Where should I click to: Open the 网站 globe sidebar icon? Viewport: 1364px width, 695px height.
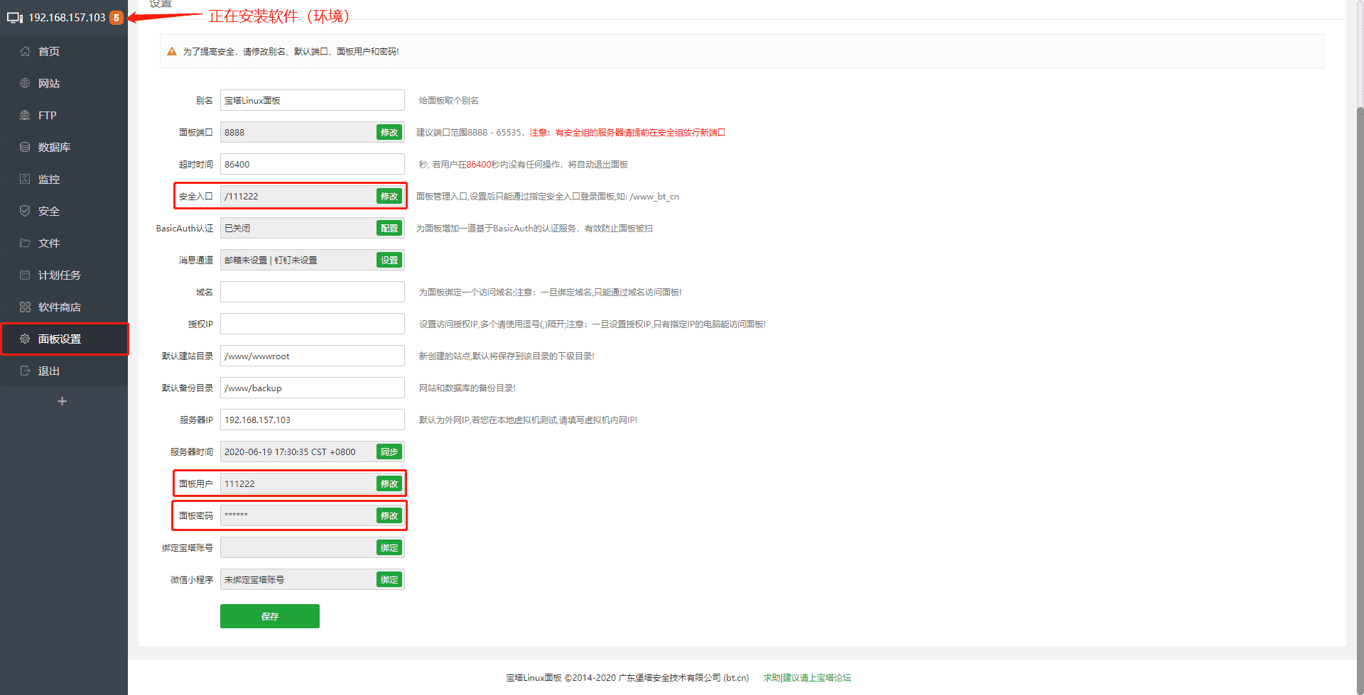tap(25, 83)
